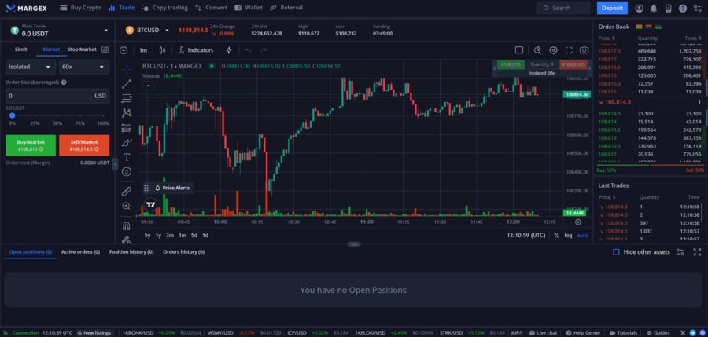Open the BTCUSD pair selector dropdown

tap(167, 30)
